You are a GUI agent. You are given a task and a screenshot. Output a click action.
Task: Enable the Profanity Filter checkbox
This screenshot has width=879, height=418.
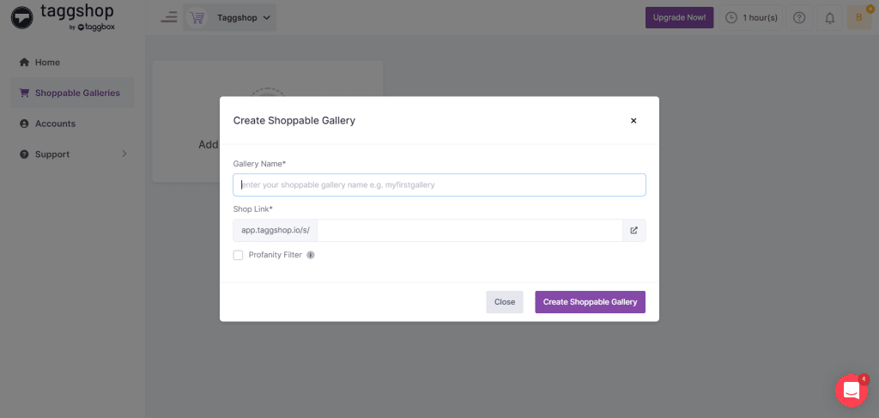[x=239, y=255]
